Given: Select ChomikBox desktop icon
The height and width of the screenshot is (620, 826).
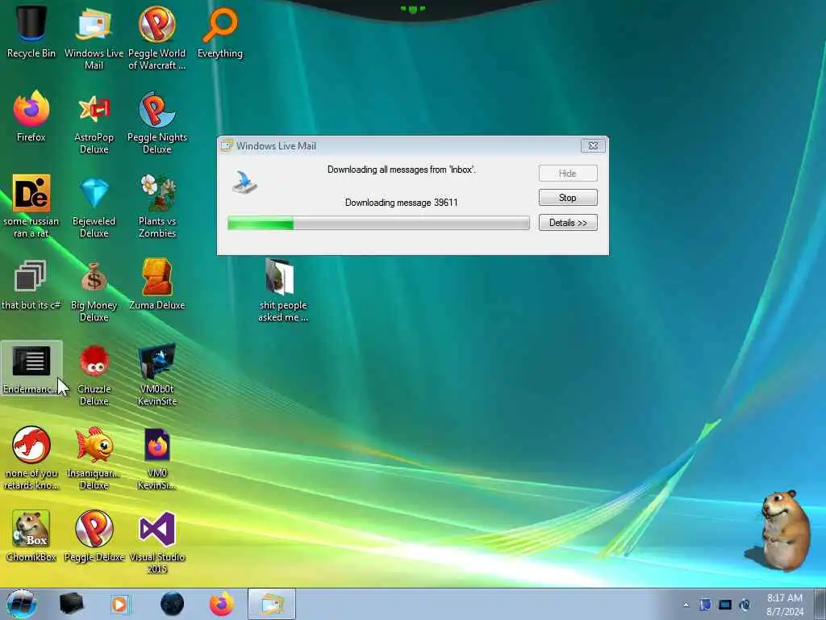Looking at the screenshot, I should pos(31,535).
